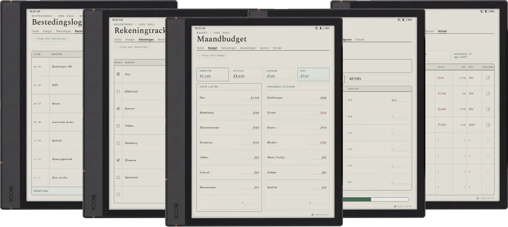Image resolution: width=508 pixels, height=227 pixels.
Task: Click the battery icon on the Schuld tablet
Action: coord(487,11)
